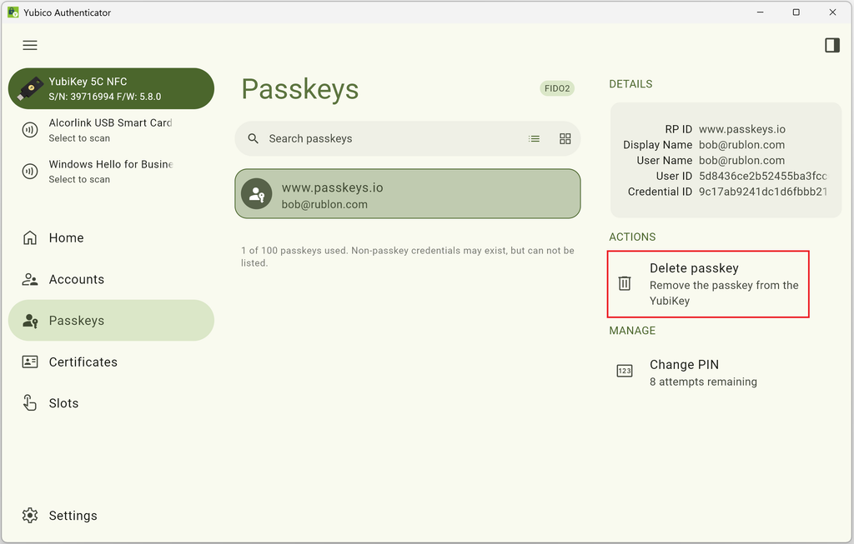The height and width of the screenshot is (544, 854).
Task: Click the FIDO2 badge
Action: pos(557,88)
